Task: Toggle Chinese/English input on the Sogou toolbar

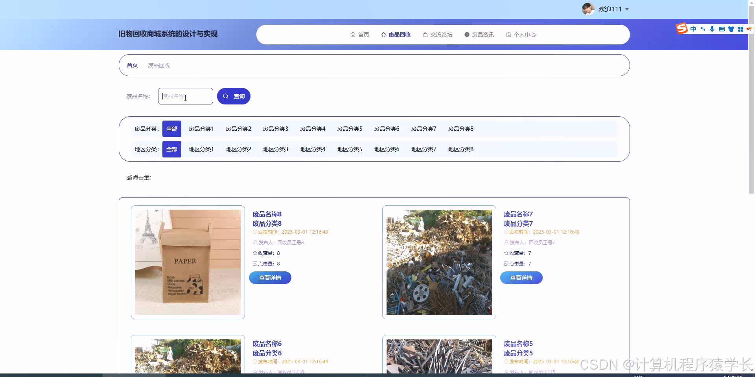Action: 693,29
